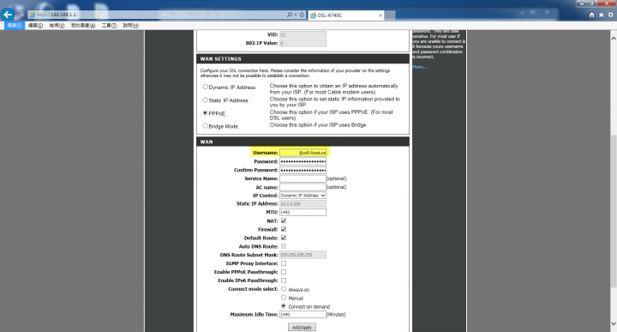Select the Dynamic IP Address radio option
Screen dimensions: 617x332
[x=205, y=87]
